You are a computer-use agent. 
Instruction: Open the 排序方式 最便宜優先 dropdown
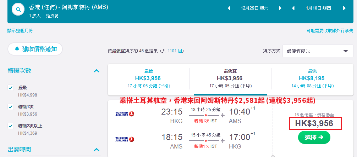coord(318,51)
